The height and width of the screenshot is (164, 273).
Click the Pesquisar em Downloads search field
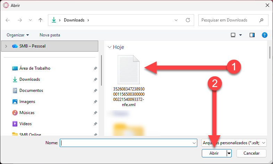tap(233, 20)
